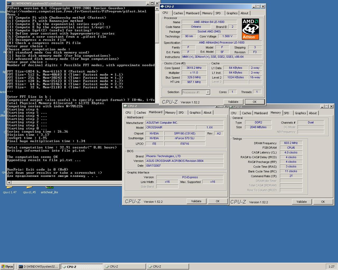This screenshot has width=338, height=270.
Task: Select CPU tab in Mainboard window
Action: pyautogui.click(x=128, y=113)
